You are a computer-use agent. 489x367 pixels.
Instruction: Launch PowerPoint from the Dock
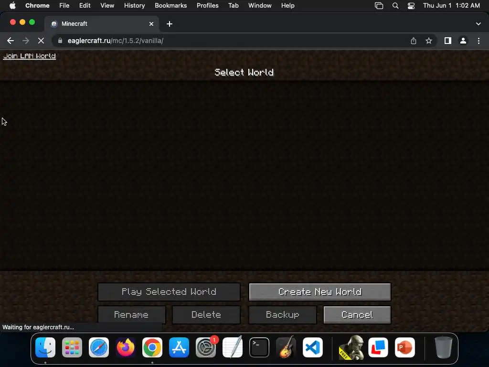click(x=405, y=347)
